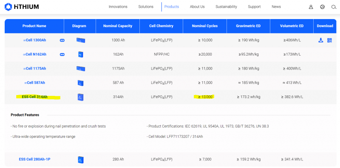The height and width of the screenshot is (168, 340).
Task: Select the 1300 Ah capacity cell
Action: tap(118, 40)
